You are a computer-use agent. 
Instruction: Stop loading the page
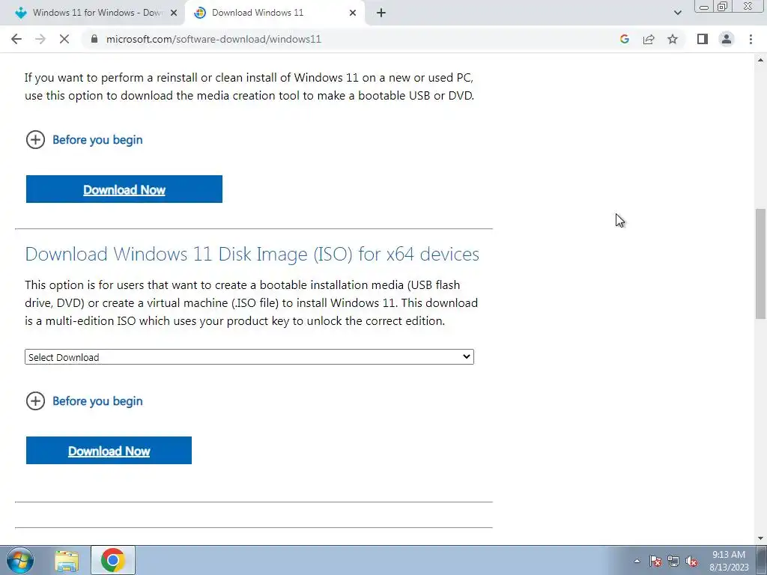(x=64, y=39)
